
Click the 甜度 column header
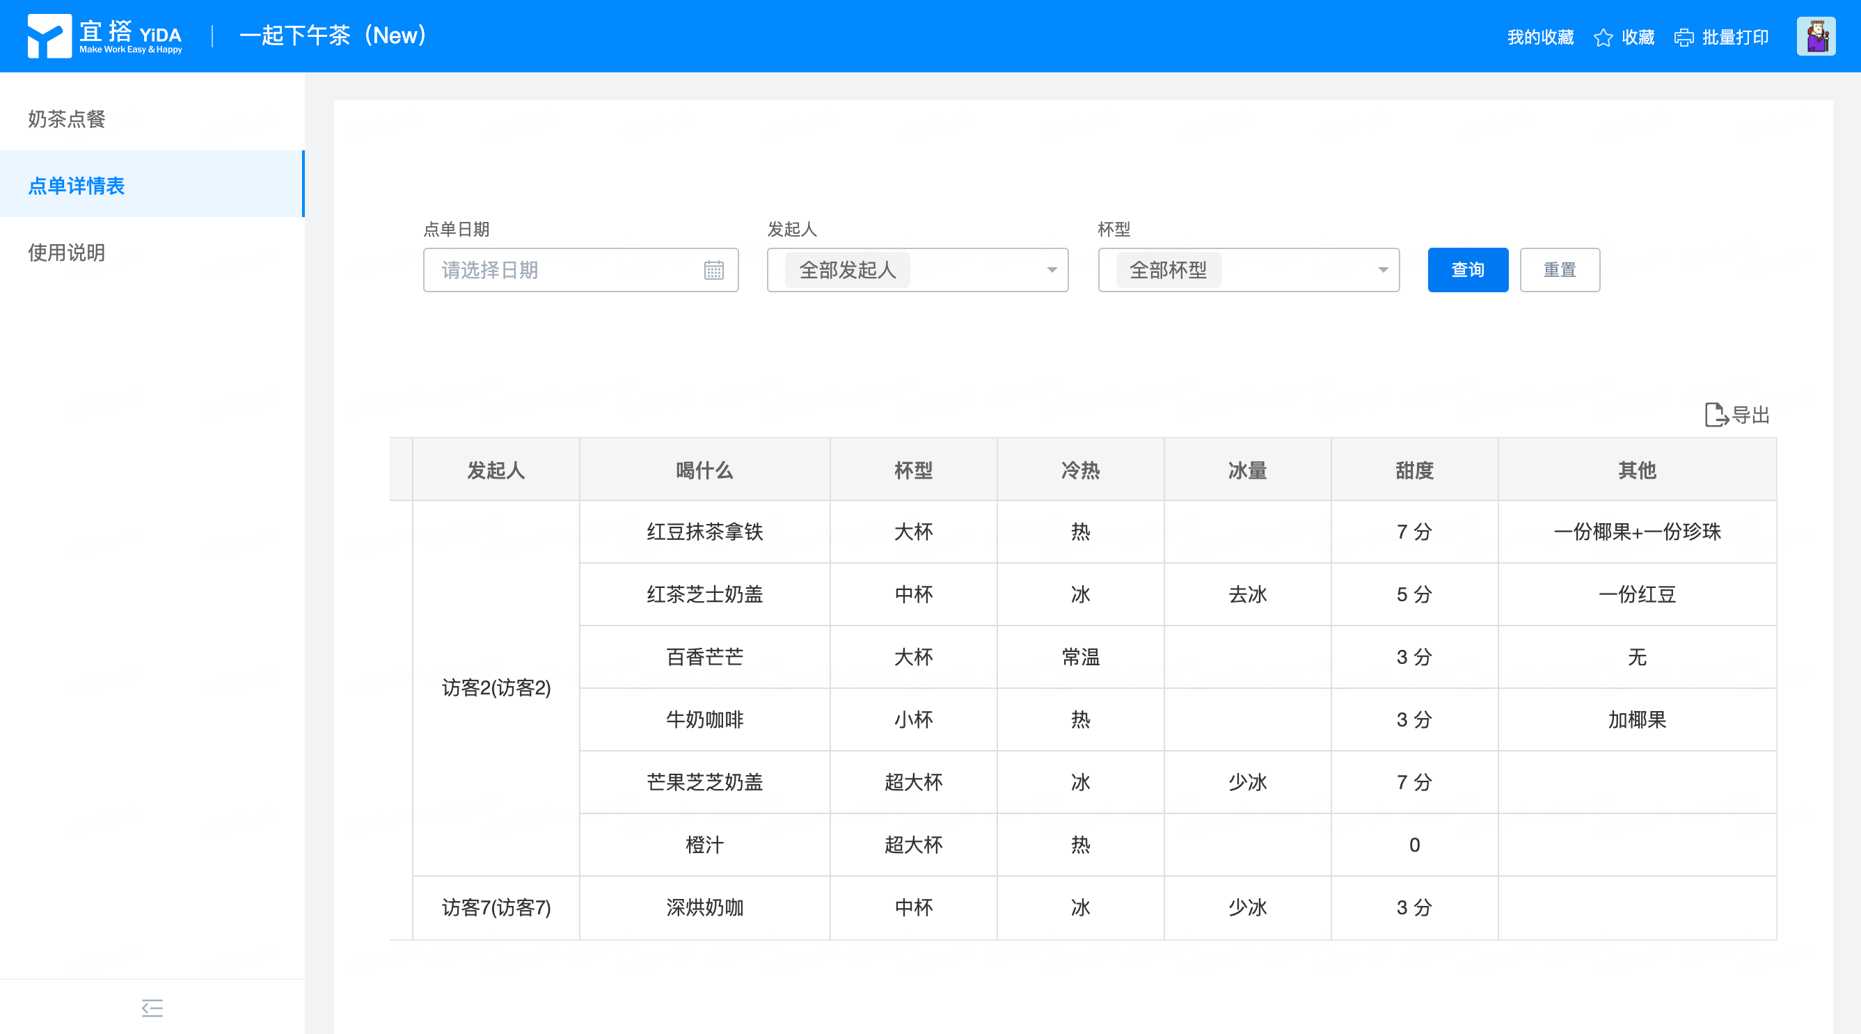click(1413, 470)
